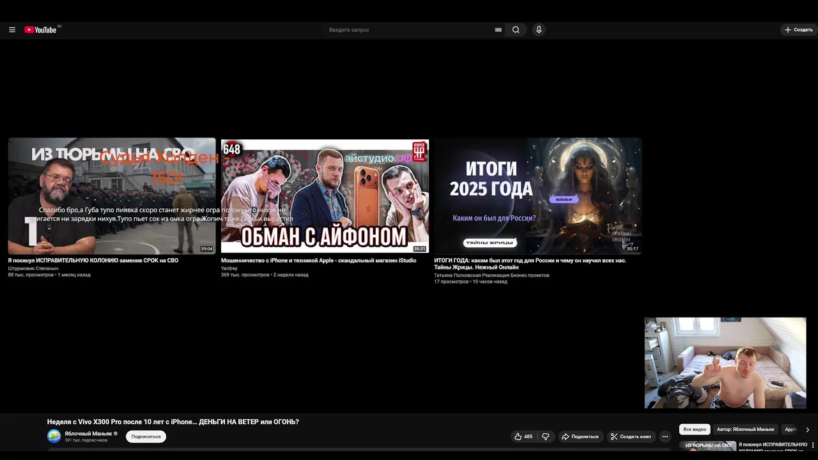Viewport: 818px width, 460px height.
Task: Dislike the video with thumbs-down
Action: (x=546, y=436)
